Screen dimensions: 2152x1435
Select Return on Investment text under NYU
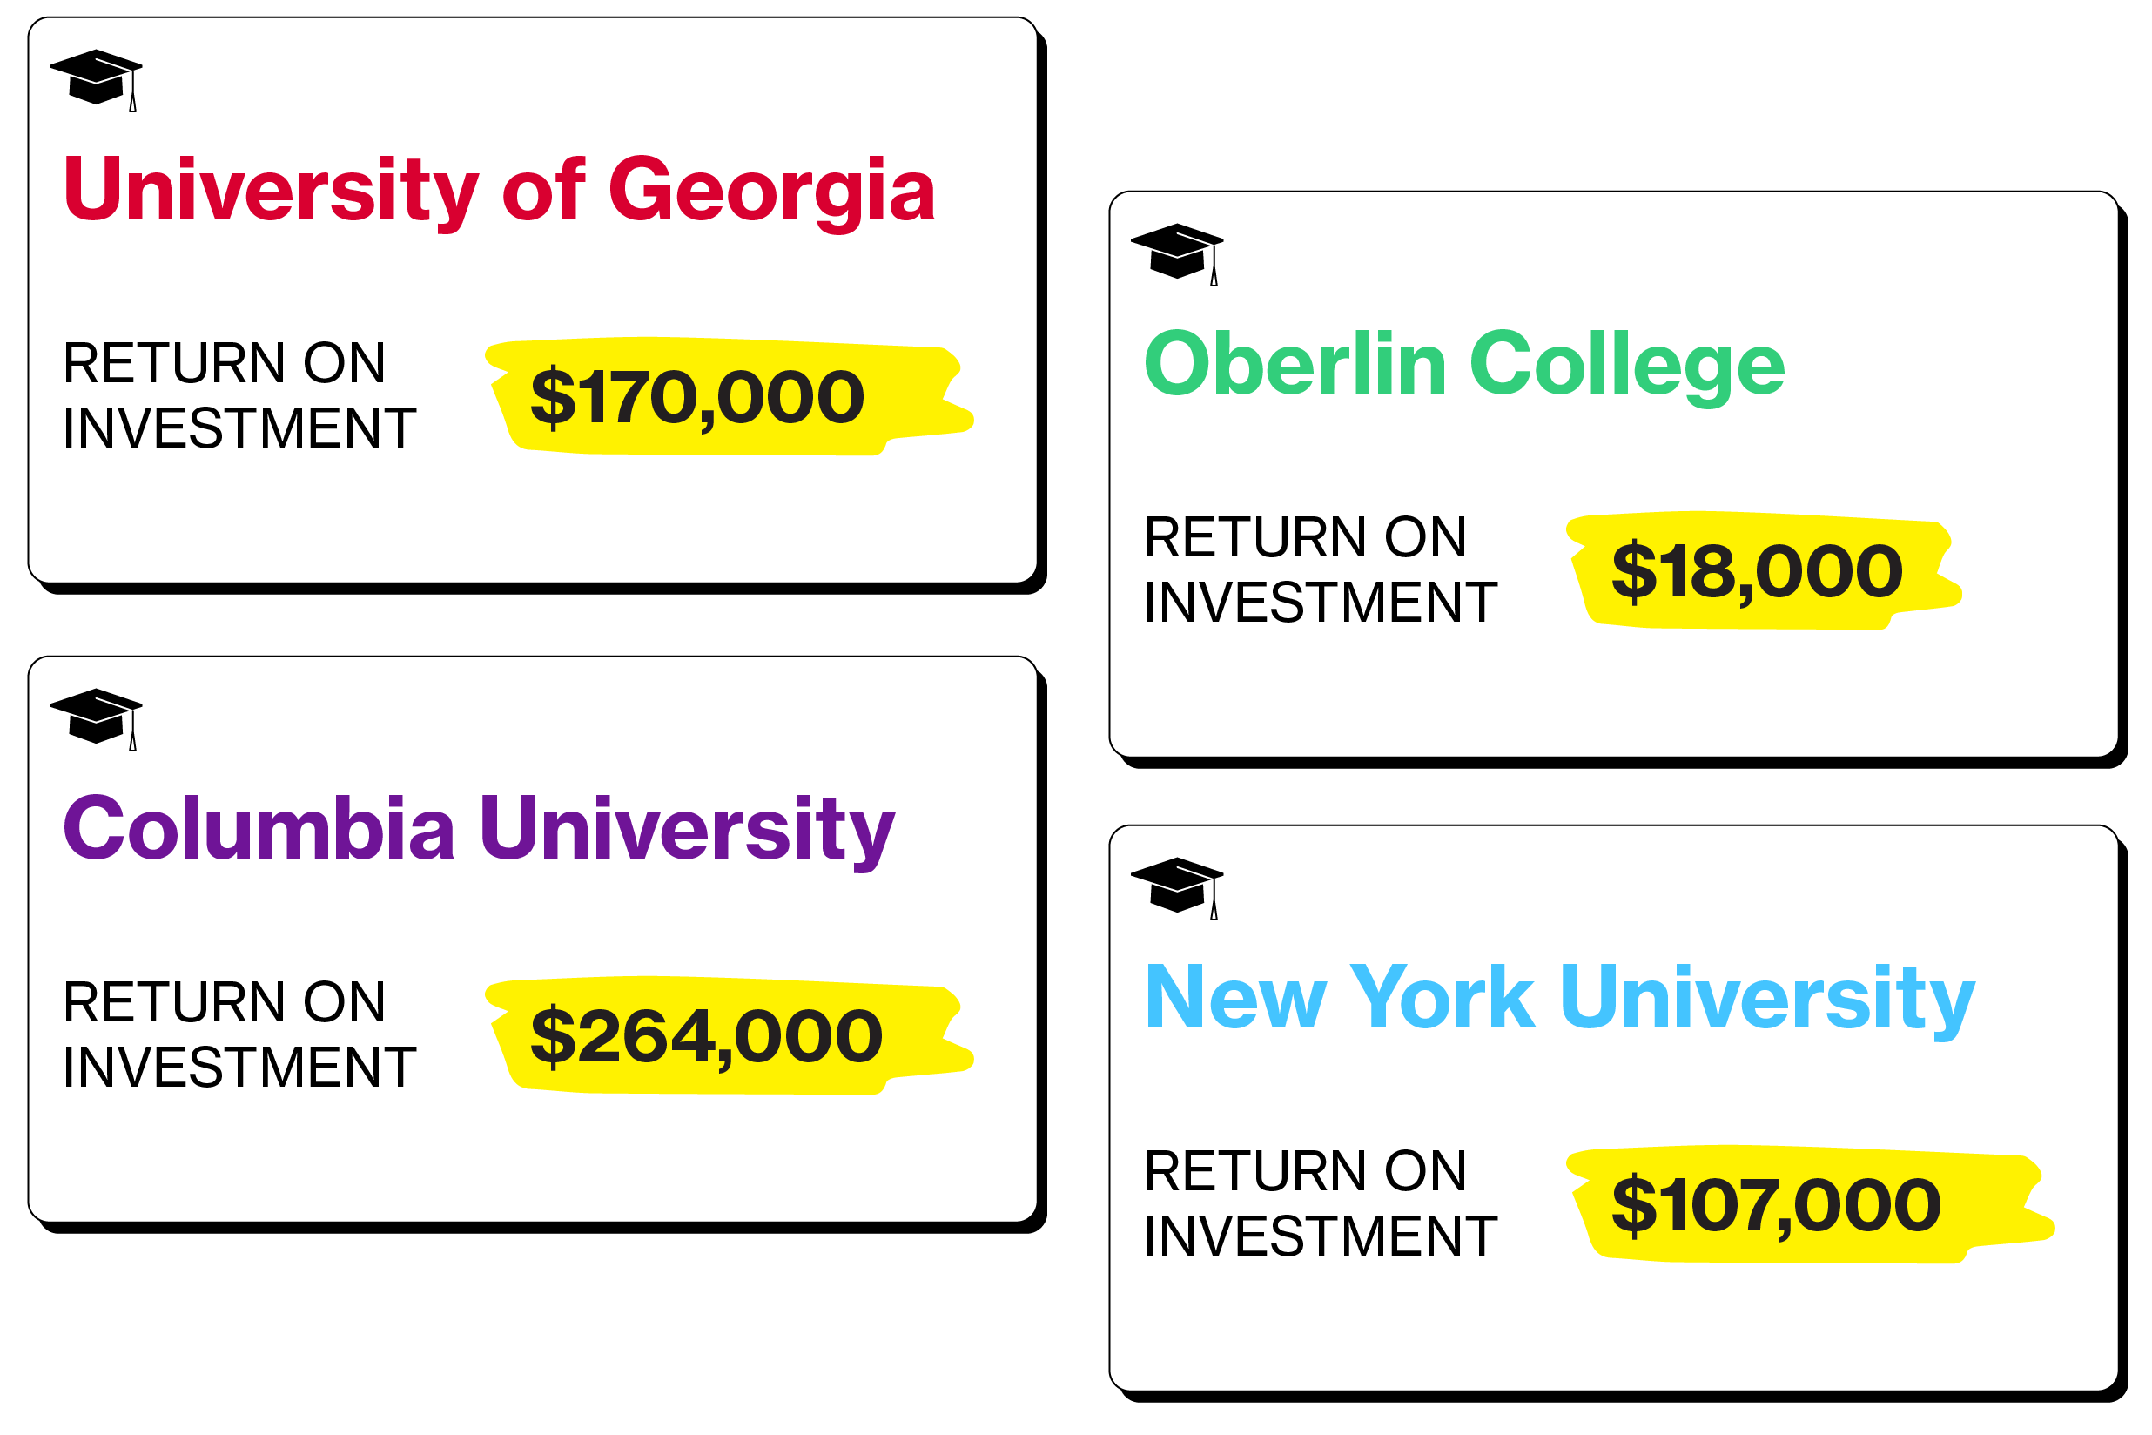tap(1321, 1203)
